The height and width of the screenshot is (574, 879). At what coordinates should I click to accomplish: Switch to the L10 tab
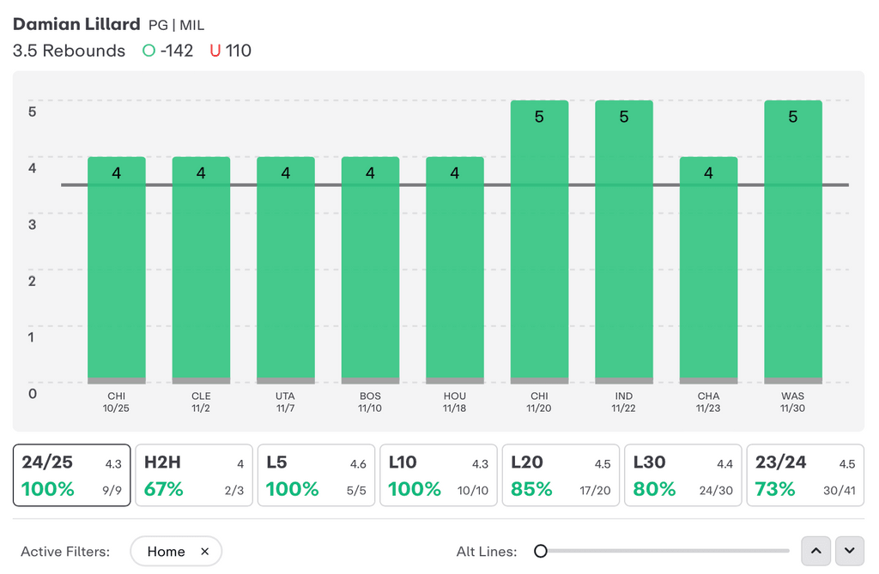pos(439,475)
